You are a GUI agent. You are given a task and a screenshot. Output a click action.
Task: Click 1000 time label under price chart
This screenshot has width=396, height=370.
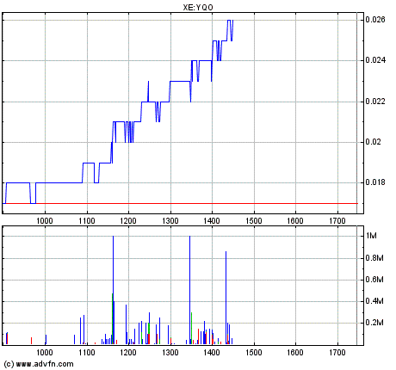(45, 221)
